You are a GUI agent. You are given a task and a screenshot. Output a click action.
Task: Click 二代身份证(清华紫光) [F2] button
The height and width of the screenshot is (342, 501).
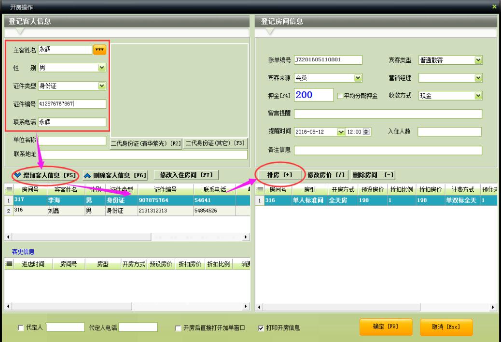[146, 143]
